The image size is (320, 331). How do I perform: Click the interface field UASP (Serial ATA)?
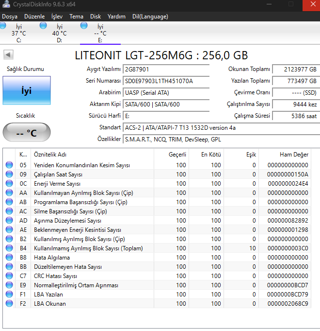(166, 93)
